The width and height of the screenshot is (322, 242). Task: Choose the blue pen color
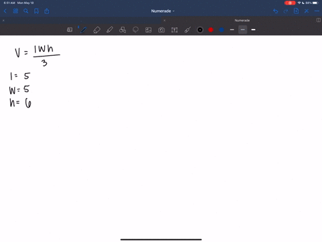[221, 30]
